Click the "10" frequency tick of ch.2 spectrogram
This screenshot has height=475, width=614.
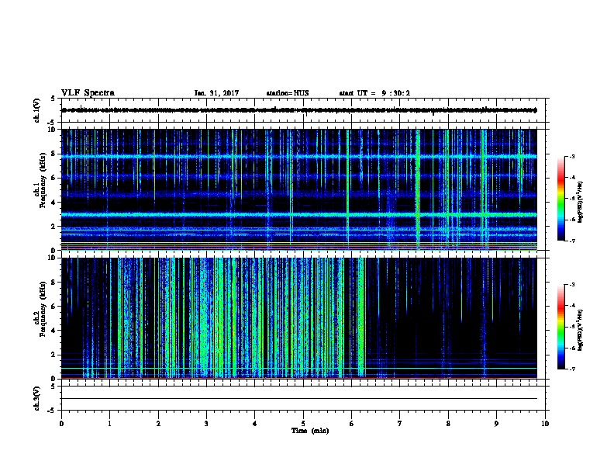pos(52,258)
